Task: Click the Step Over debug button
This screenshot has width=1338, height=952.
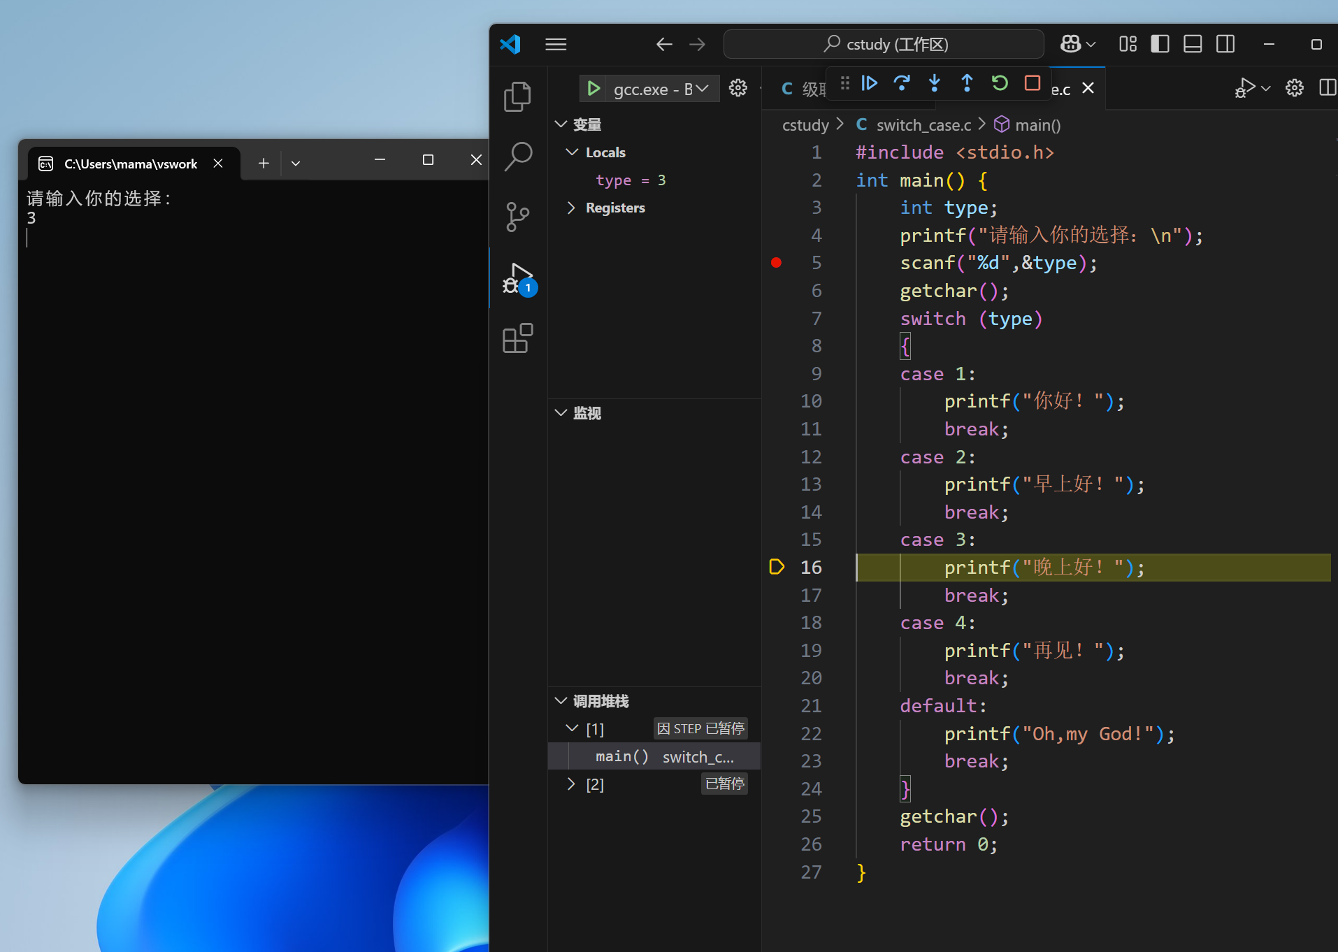Action: coord(902,83)
